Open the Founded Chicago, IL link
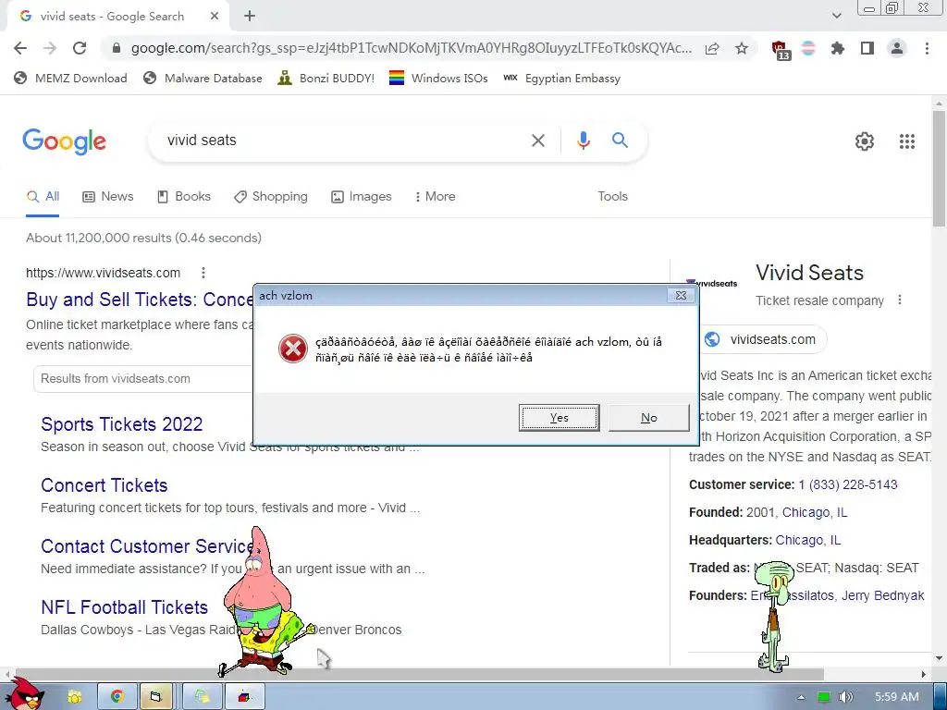The width and height of the screenshot is (947, 710). (815, 512)
